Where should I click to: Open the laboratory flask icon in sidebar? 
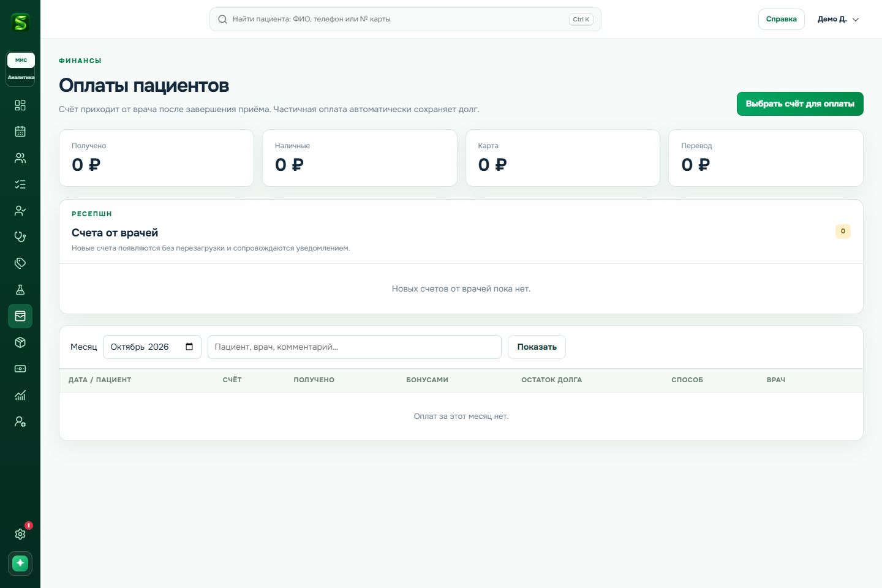20,290
